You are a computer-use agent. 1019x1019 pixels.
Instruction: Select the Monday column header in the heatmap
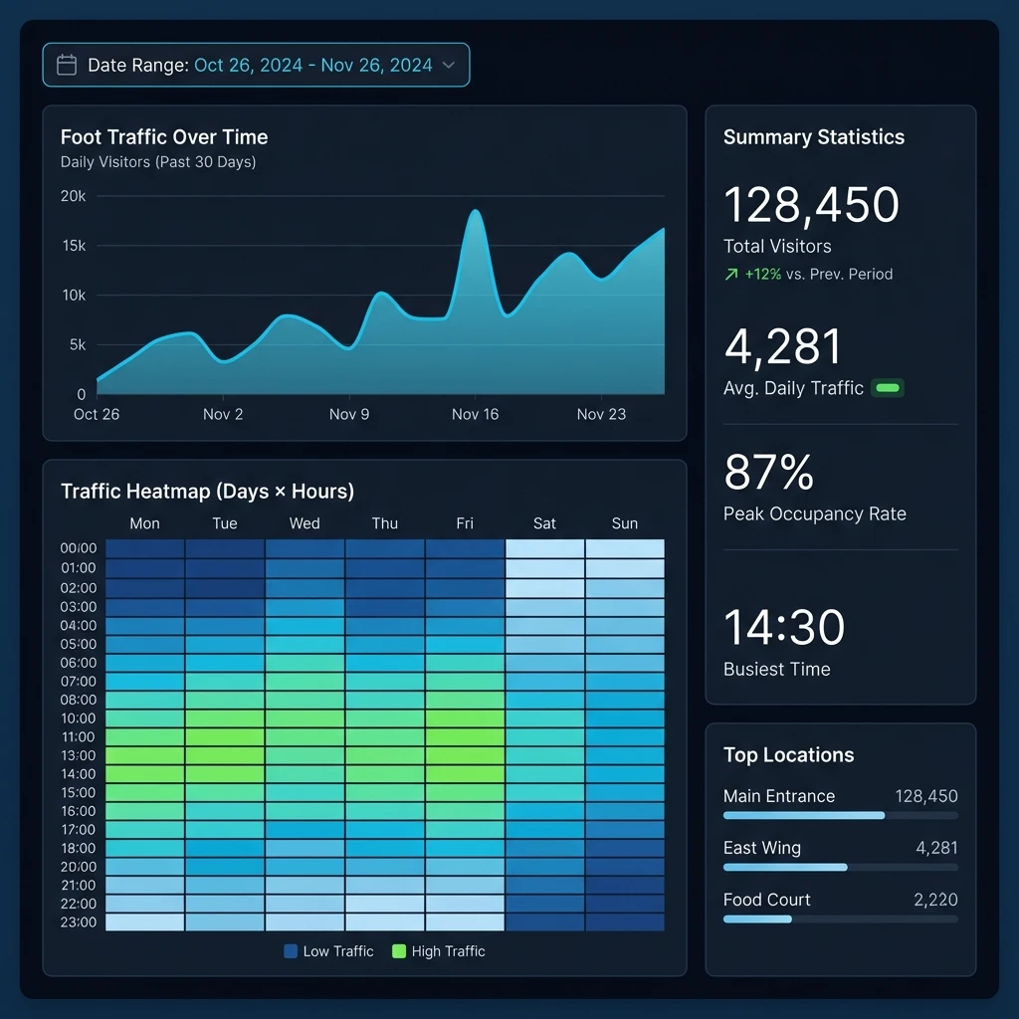coord(144,522)
